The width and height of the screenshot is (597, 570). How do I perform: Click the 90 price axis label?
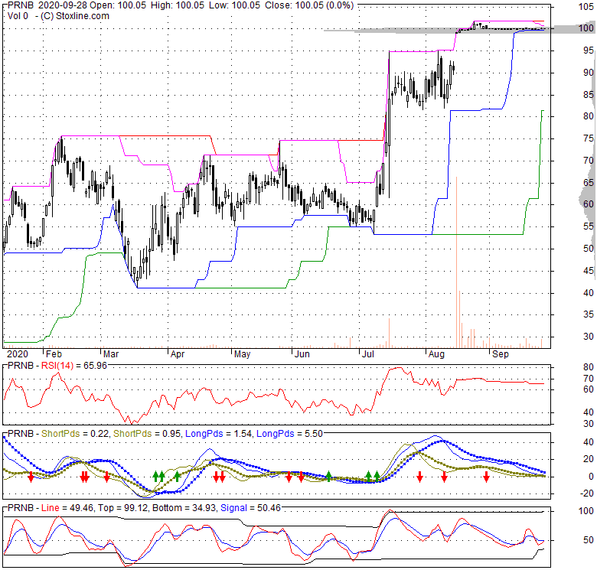(589, 73)
